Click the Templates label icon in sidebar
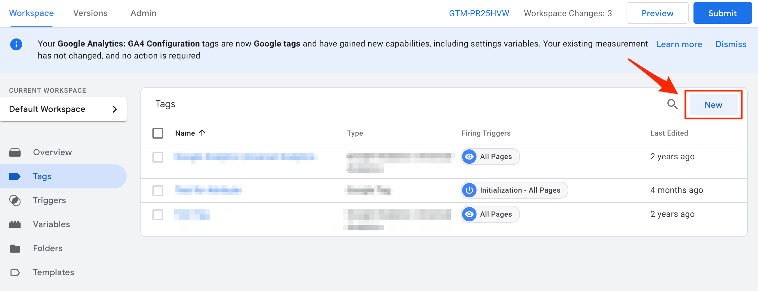The width and height of the screenshot is (758, 291). click(15, 272)
